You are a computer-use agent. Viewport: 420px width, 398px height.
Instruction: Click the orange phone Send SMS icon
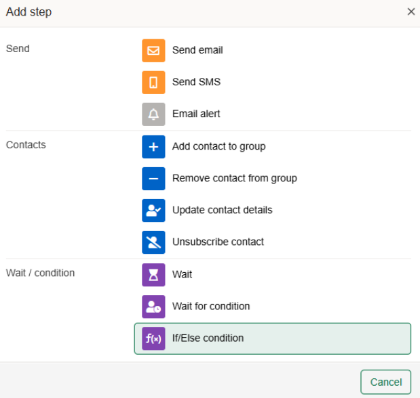153,83
